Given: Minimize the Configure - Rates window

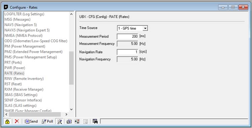Looking at the screenshot, I should (x=223, y=7).
